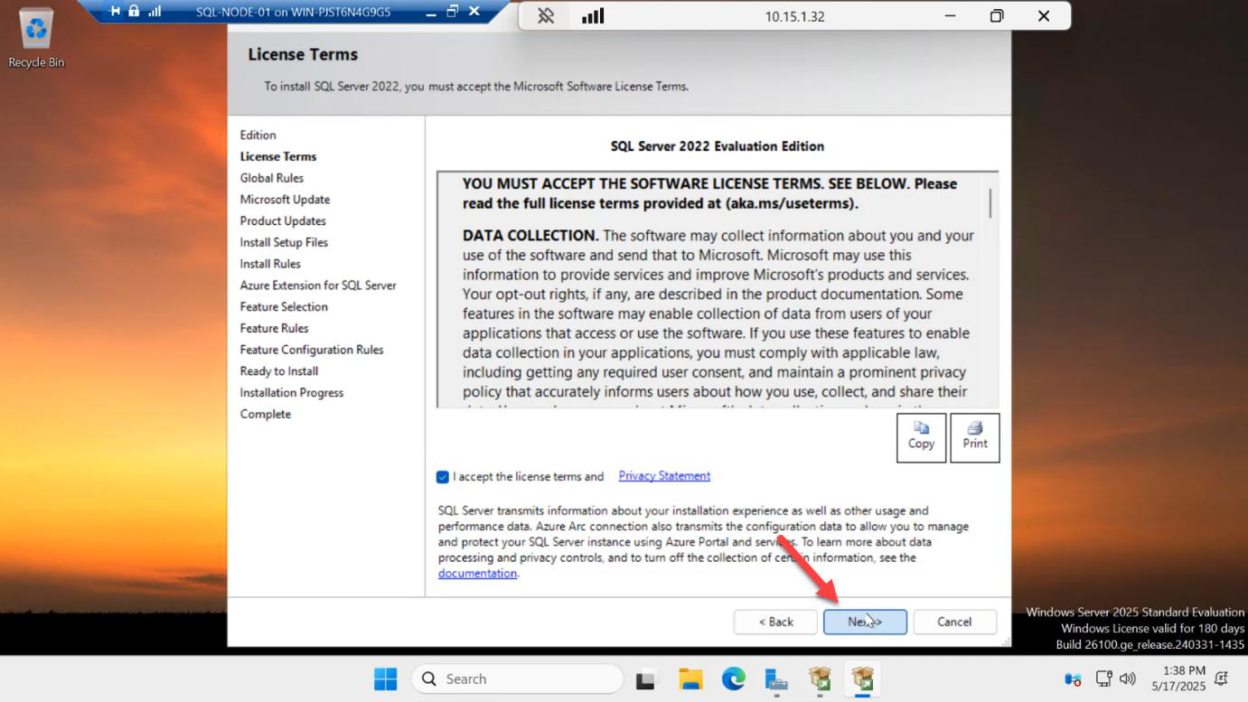
Task: Select the Global Rules step
Action: [x=272, y=178]
